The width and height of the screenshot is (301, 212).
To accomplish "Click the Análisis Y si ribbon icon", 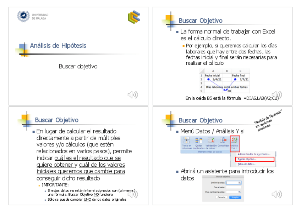I will 234,140.
